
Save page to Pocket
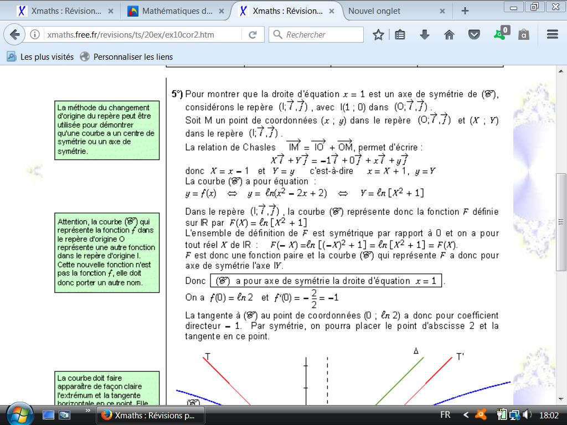(474, 35)
